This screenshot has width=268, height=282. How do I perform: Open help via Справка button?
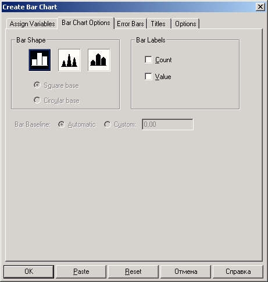238,272
